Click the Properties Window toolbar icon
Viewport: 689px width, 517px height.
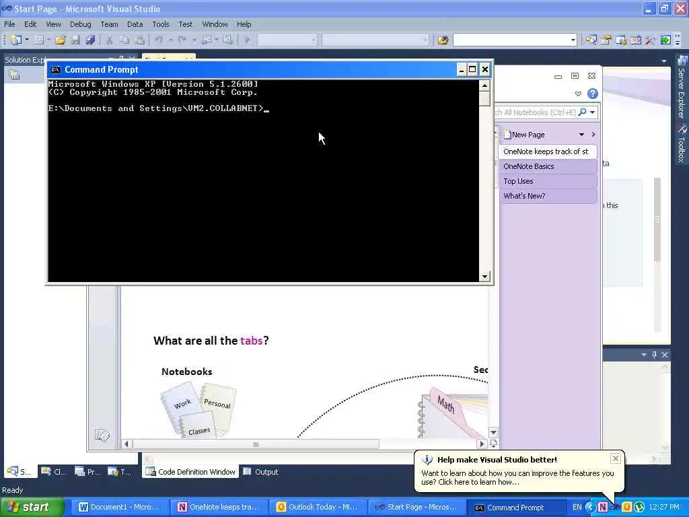coord(606,40)
